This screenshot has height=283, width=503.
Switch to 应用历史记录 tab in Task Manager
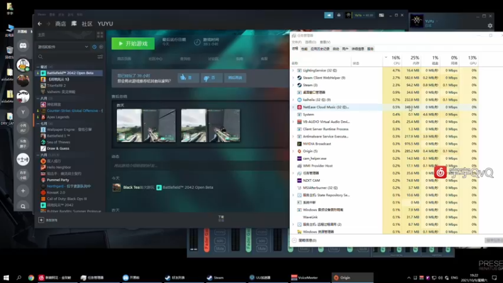click(320, 49)
